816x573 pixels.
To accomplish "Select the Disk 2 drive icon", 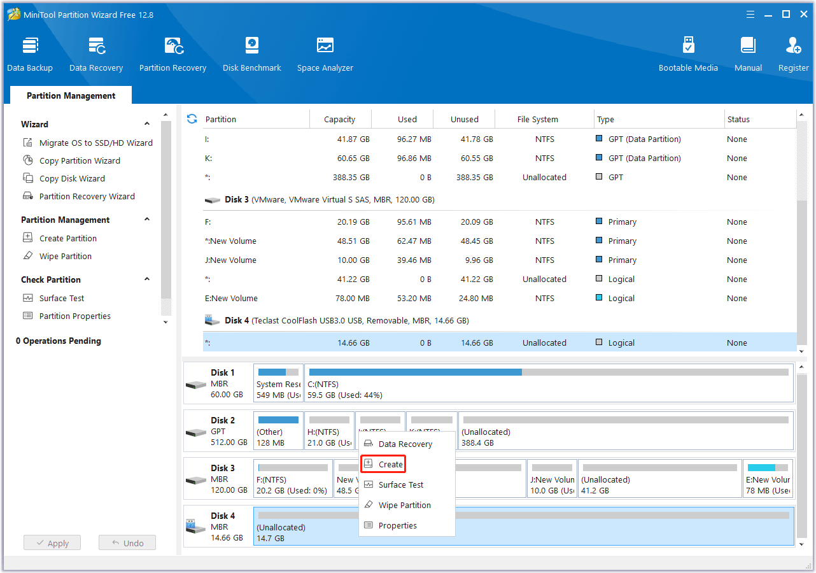I will (196, 432).
